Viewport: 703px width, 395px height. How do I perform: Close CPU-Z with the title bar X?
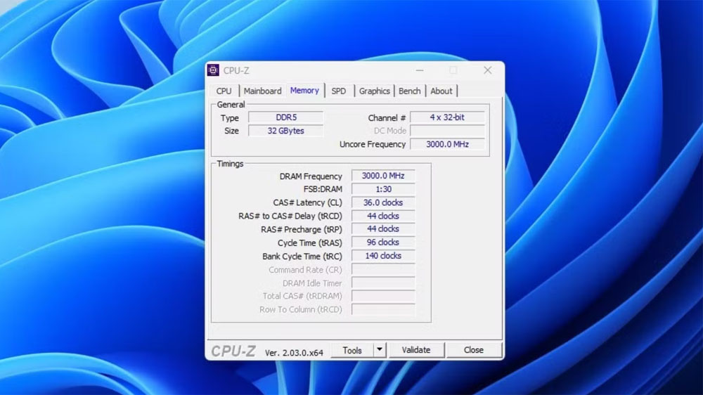[488, 70]
